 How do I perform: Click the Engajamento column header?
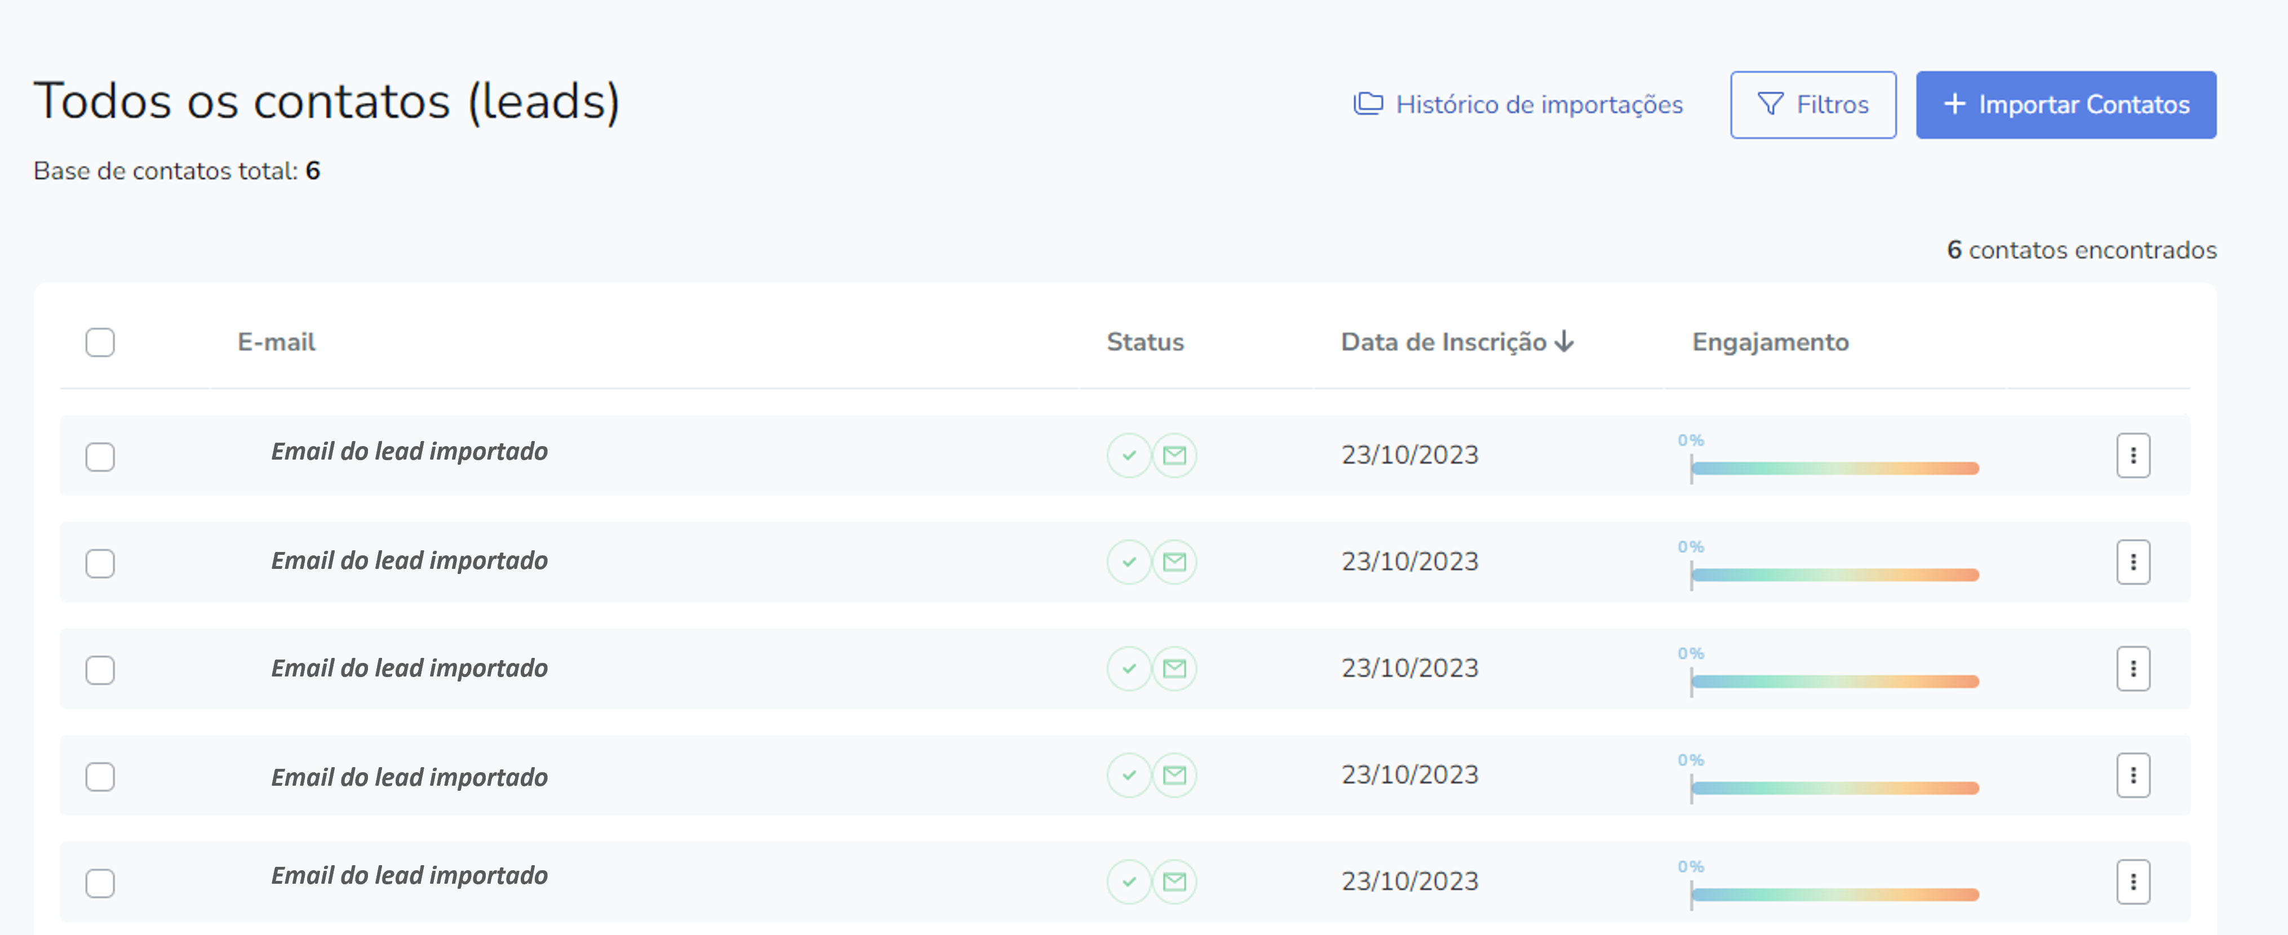(1770, 342)
